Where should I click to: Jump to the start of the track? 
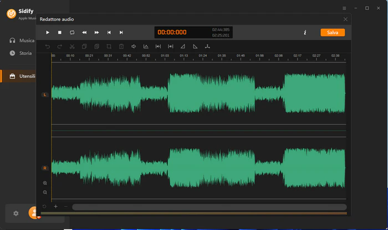coord(109,33)
